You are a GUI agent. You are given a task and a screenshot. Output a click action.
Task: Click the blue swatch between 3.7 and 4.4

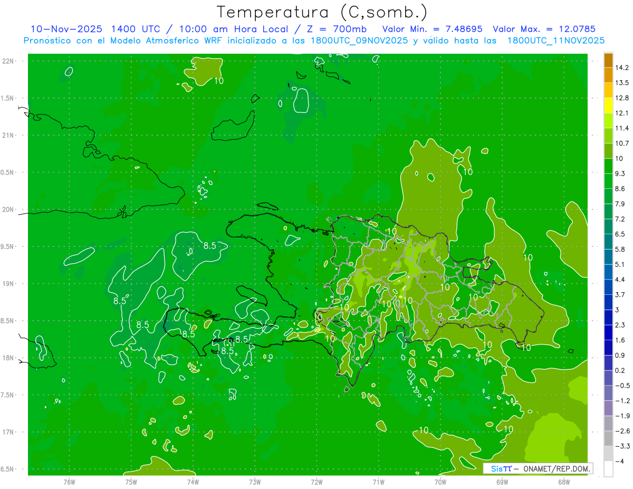tap(608, 287)
